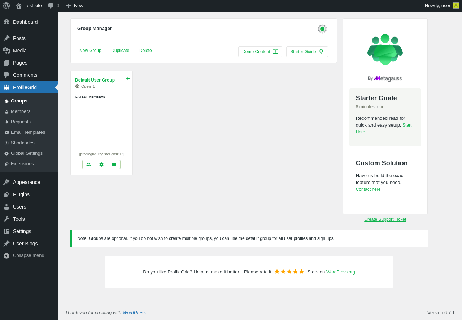Viewport: 462px width, 320px height.
Task: Click the Howdy, user text
Action: point(437,5)
